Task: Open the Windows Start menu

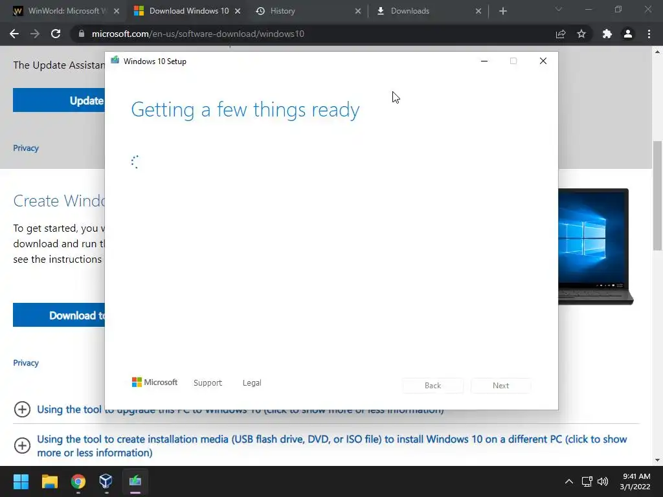Action: click(21, 481)
